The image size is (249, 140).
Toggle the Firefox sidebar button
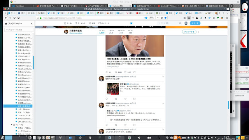[x=189, y=18]
